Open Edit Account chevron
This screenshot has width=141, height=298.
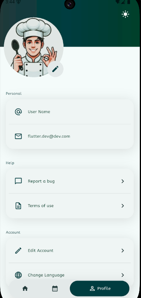tap(122, 251)
